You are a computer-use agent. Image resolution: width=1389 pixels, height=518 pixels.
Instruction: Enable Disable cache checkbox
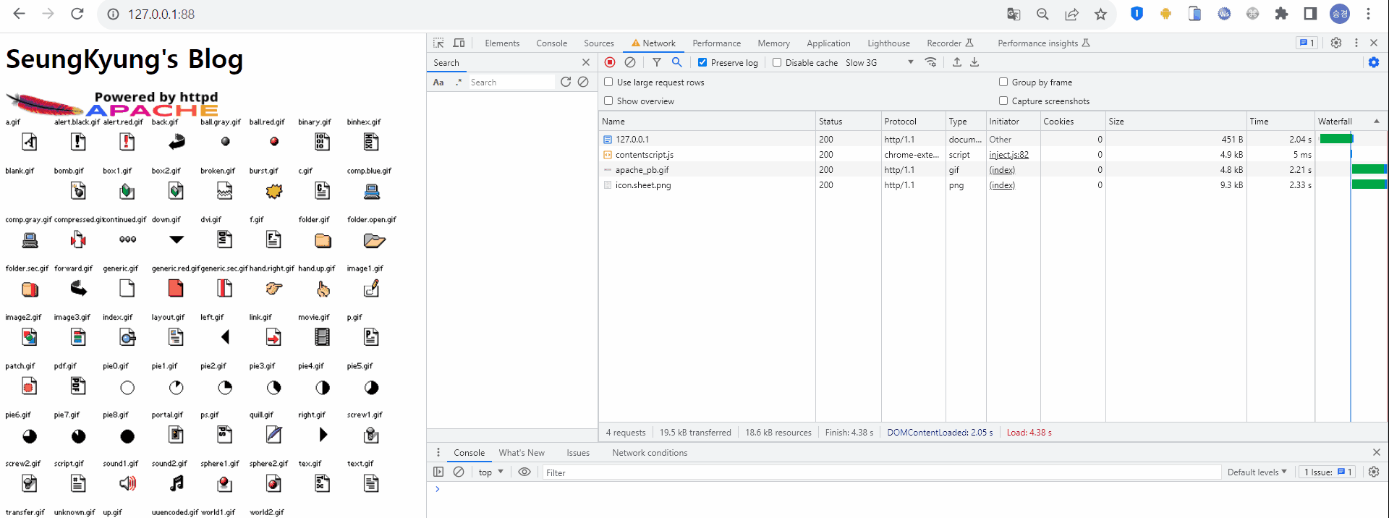pos(777,62)
